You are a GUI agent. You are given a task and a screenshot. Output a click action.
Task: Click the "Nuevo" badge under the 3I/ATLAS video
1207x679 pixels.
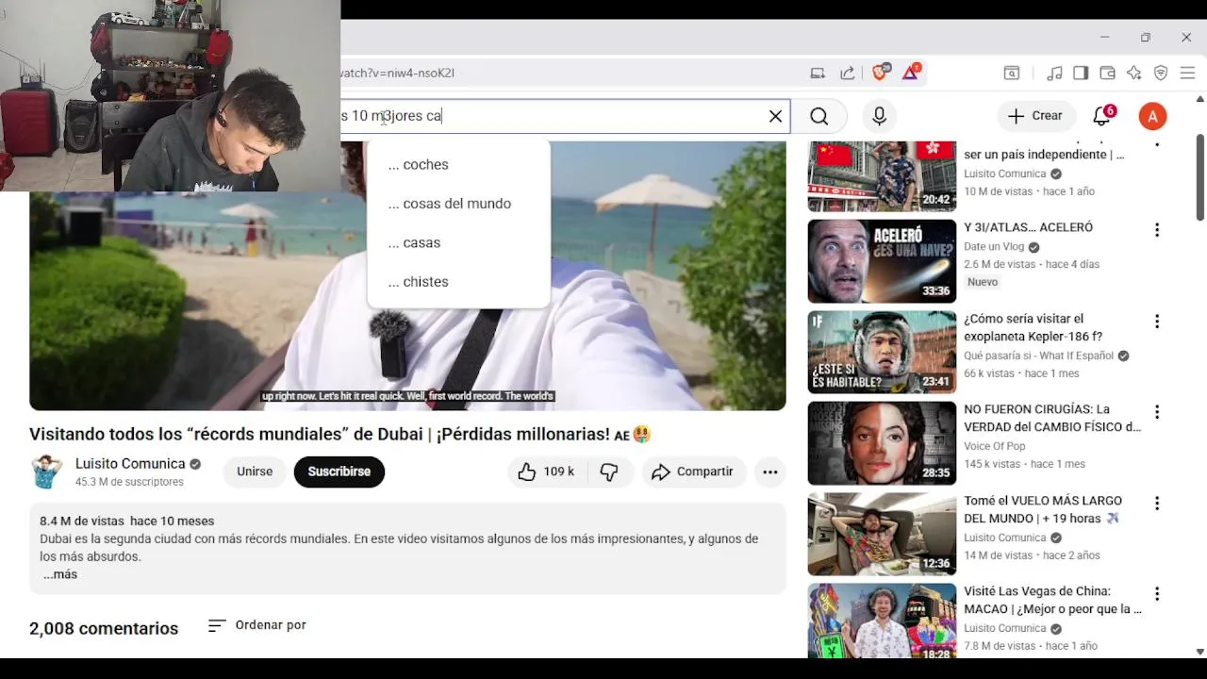click(983, 282)
